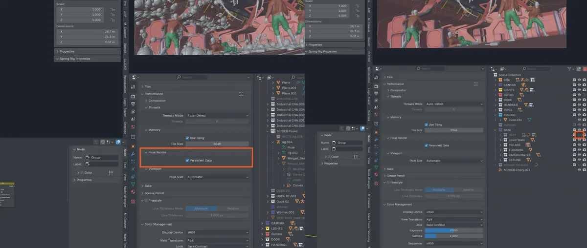Toggle Persistent Data beside Scene Collection outliner
Screen dimensions: 587x248
pyautogui.click(x=426, y=145)
